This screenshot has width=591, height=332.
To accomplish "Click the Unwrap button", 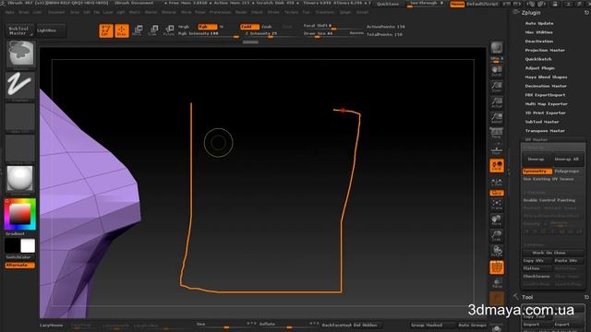I will pyautogui.click(x=536, y=160).
